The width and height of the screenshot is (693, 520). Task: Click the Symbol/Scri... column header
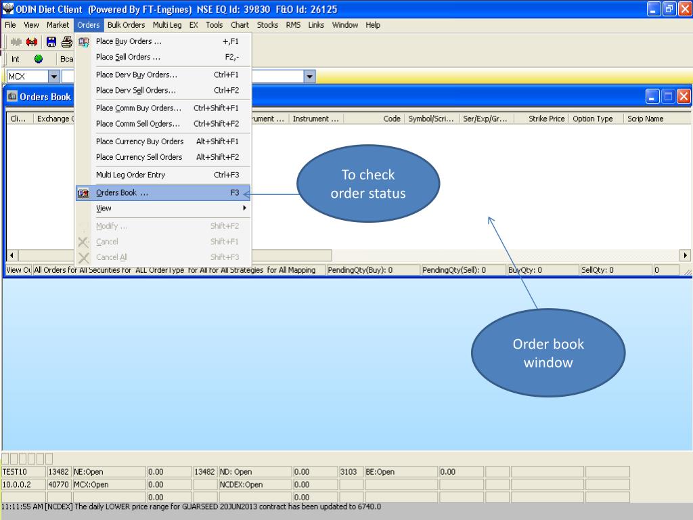[x=431, y=118]
